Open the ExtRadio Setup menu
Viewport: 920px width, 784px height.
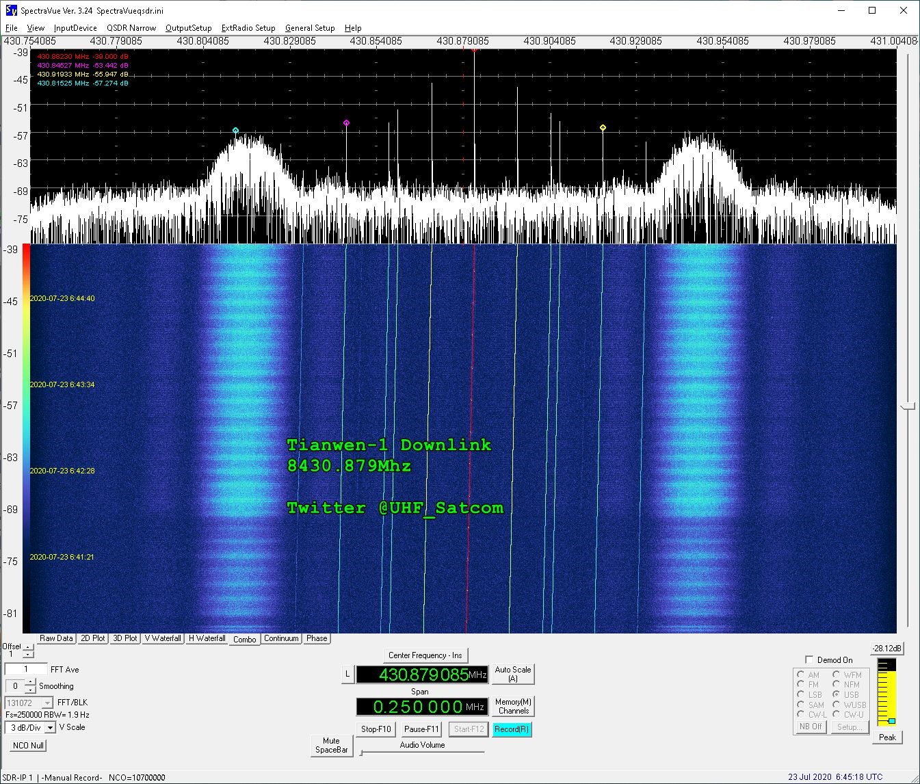pos(248,28)
